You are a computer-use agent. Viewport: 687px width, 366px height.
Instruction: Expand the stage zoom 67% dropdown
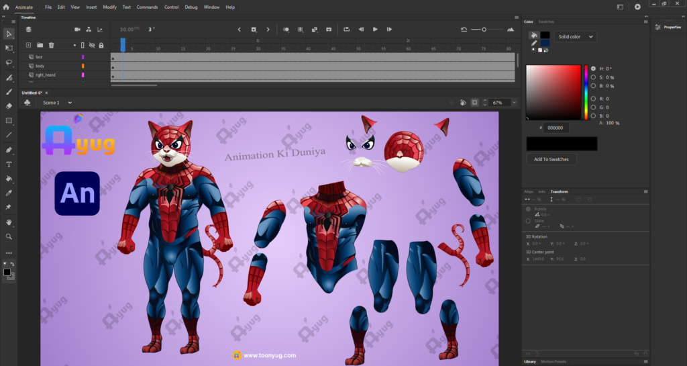[x=515, y=103]
